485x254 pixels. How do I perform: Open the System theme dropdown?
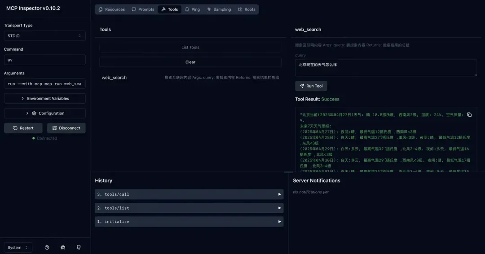tap(18, 248)
